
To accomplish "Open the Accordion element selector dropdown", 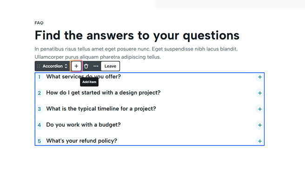I will click(55, 66).
